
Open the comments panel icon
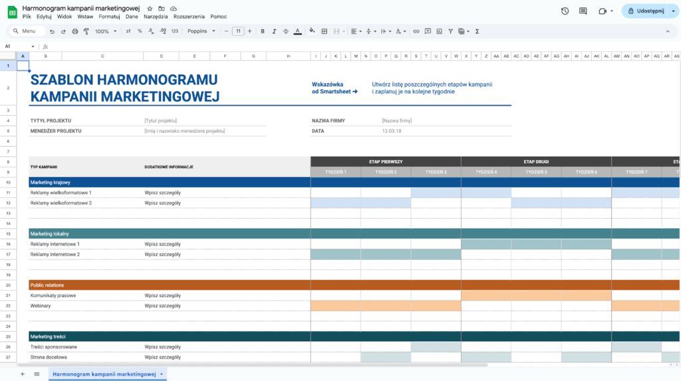pos(583,11)
